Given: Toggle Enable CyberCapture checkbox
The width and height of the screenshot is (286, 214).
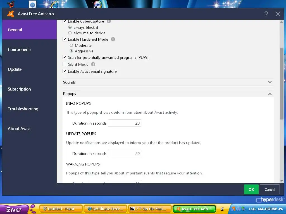Looking at the screenshot, I should [65, 21].
